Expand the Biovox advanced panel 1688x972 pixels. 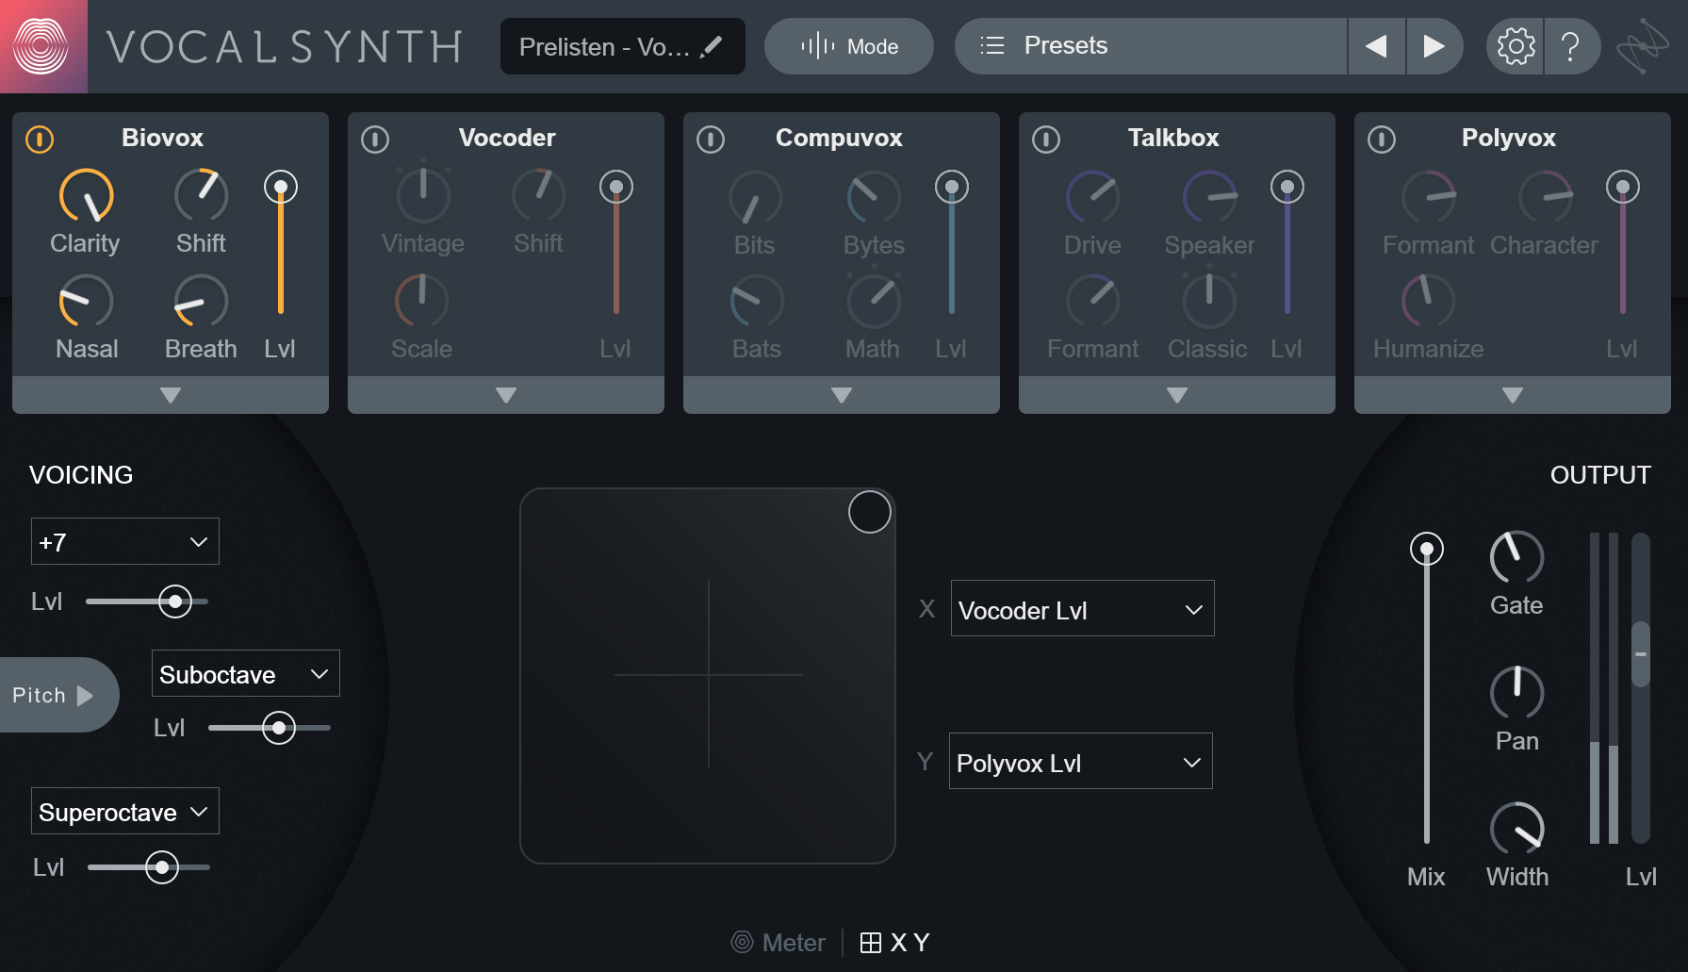click(x=171, y=395)
